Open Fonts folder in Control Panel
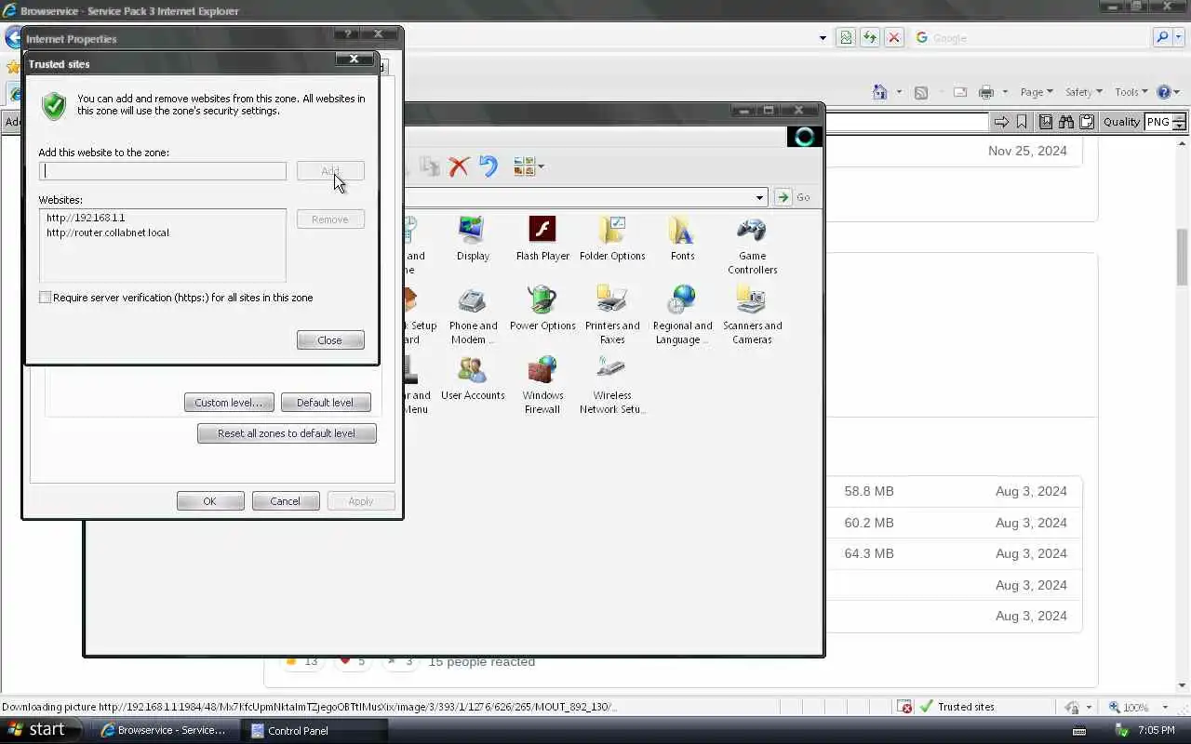The width and height of the screenshot is (1191, 744). point(682,239)
